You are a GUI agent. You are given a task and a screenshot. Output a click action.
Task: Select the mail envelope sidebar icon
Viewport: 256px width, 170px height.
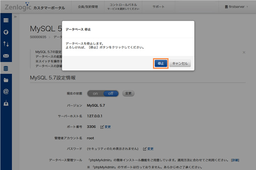(6, 56)
